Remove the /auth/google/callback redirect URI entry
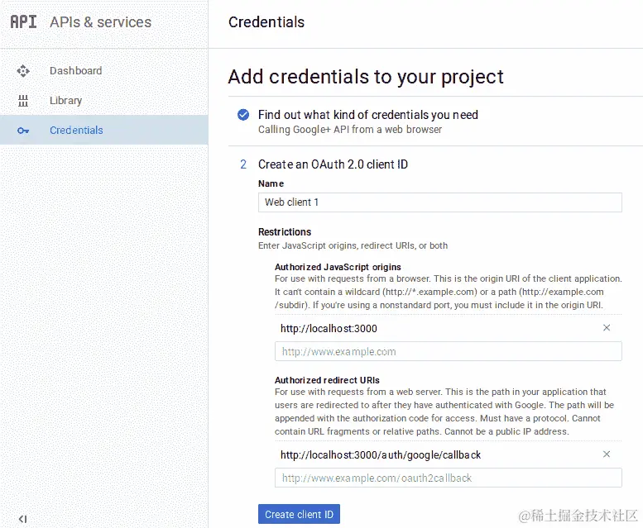 coord(607,454)
